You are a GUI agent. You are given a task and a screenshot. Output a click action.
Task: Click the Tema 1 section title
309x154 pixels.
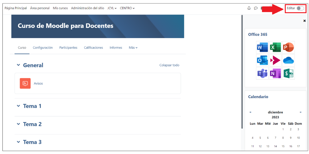click(x=32, y=106)
